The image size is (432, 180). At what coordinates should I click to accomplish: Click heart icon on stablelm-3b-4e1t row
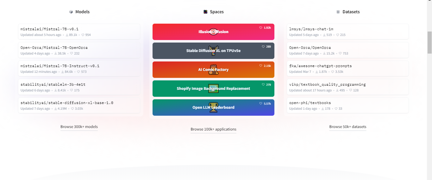tap(72, 90)
